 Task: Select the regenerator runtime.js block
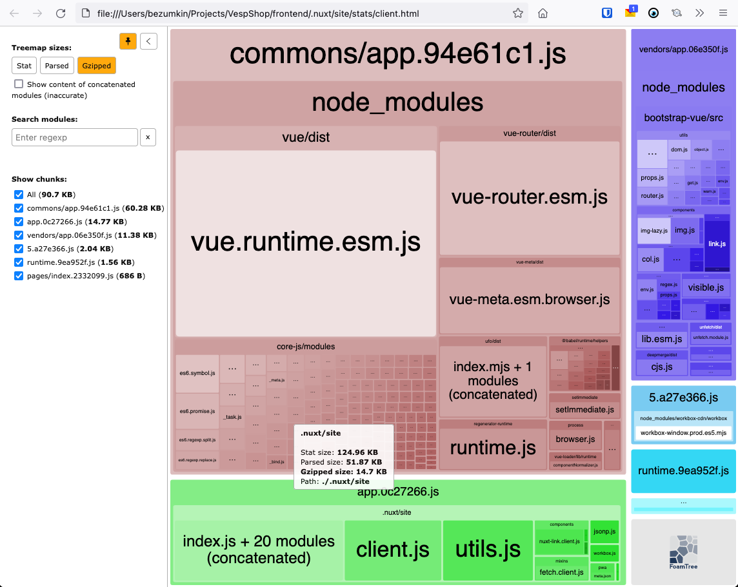pyautogui.click(x=493, y=448)
